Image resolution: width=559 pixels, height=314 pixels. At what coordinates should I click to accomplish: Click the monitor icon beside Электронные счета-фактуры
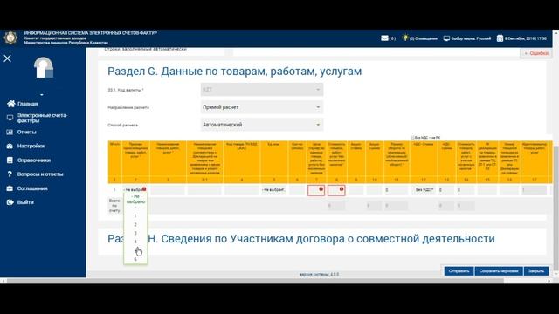click(x=10, y=118)
